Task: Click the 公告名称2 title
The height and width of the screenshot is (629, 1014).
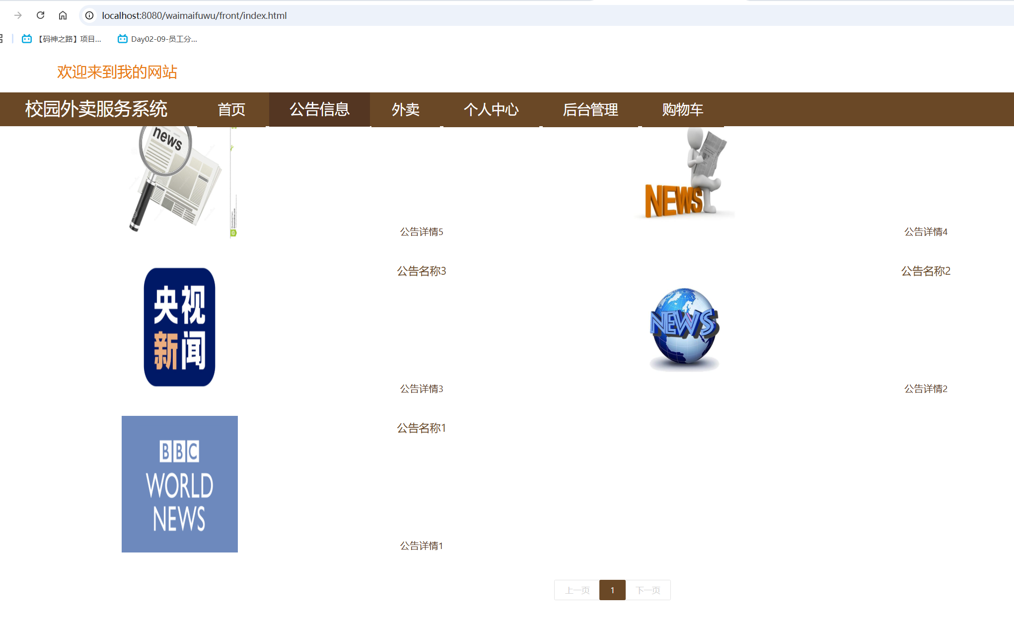Action: point(926,271)
